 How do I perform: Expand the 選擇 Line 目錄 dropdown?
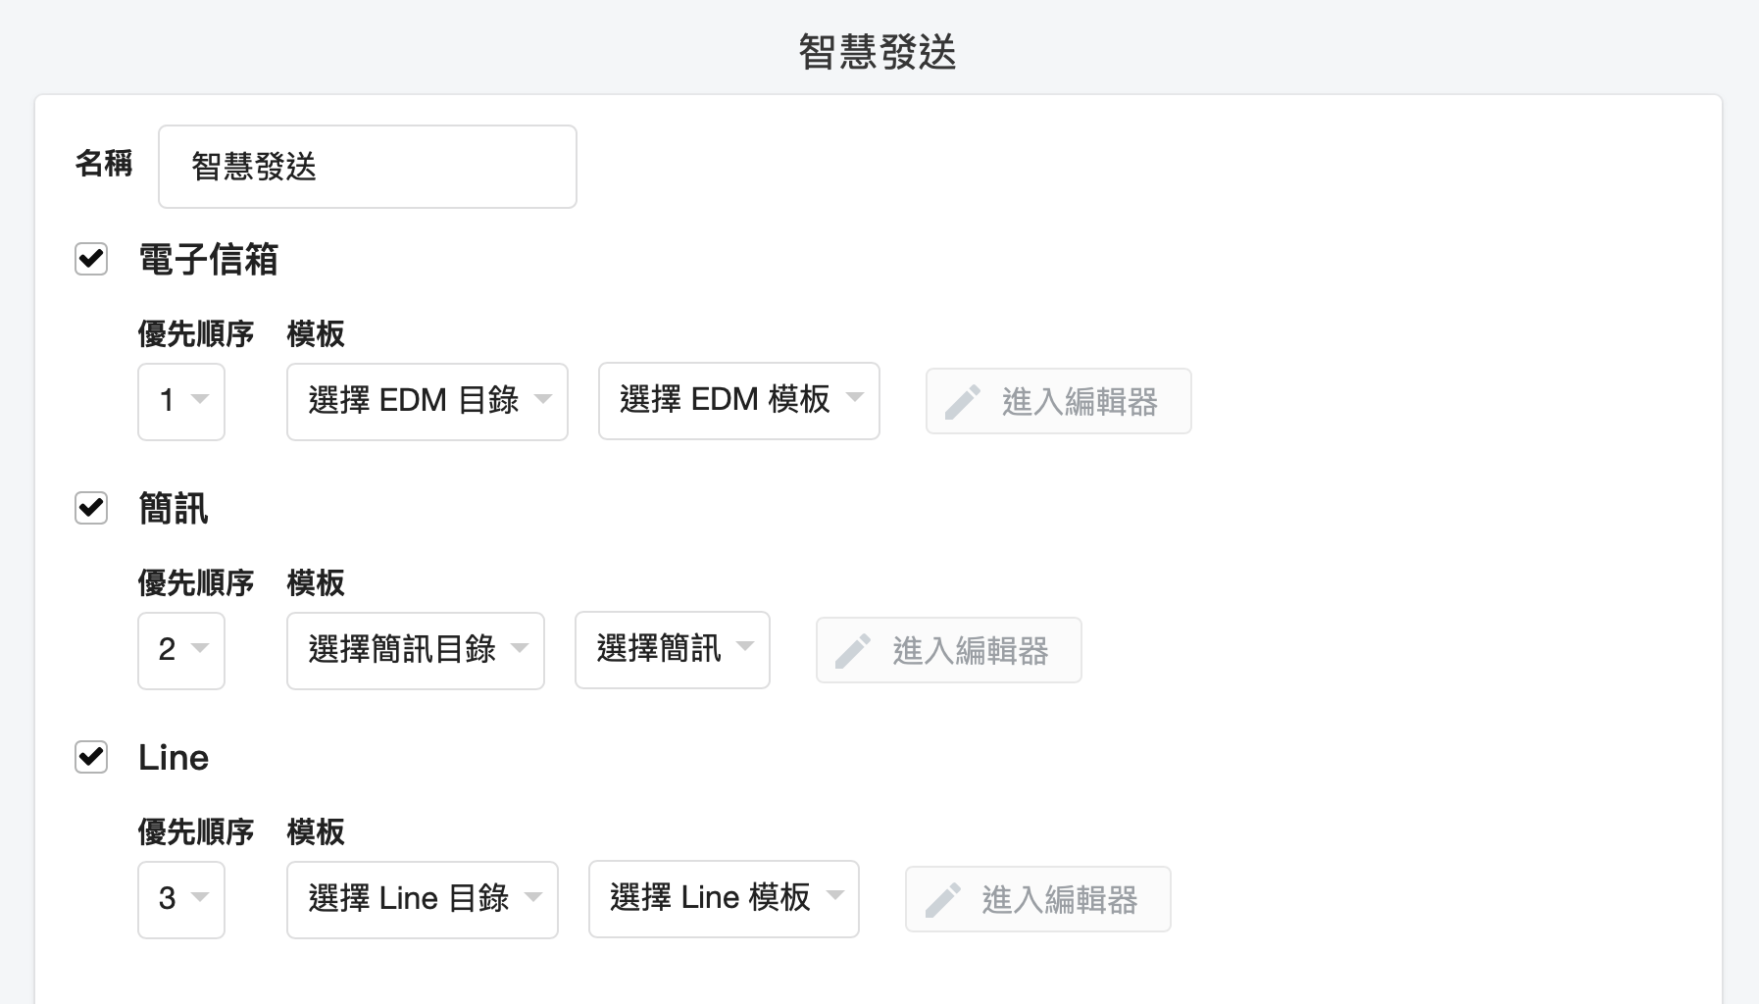[x=422, y=899]
